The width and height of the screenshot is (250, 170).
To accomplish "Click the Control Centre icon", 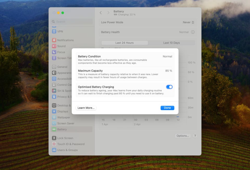I will [54, 85].
